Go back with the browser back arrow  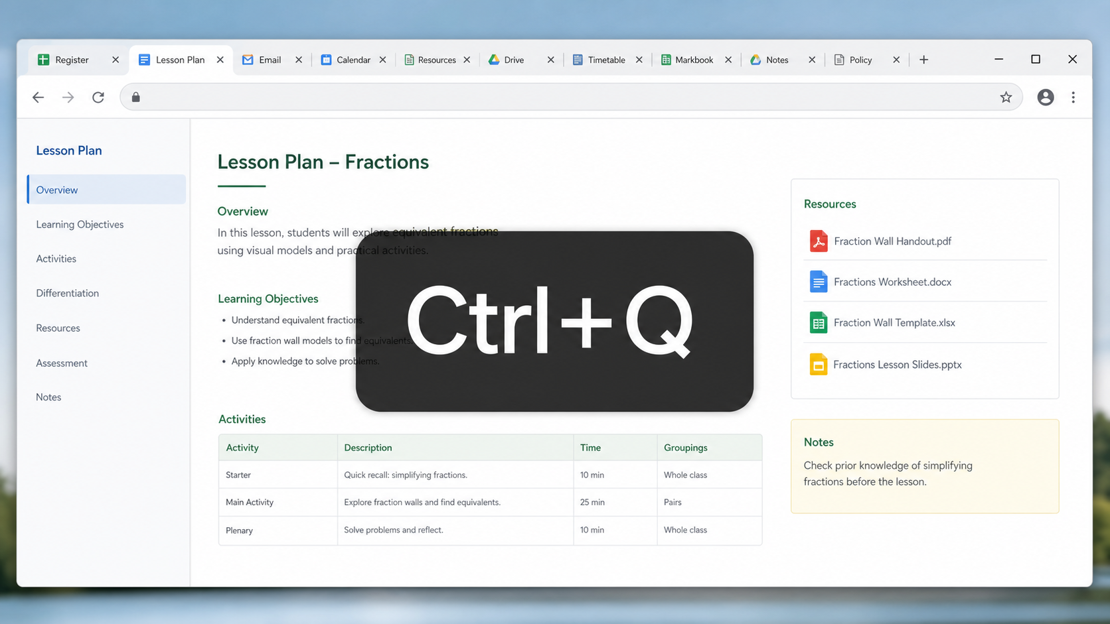tap(38, 97)
